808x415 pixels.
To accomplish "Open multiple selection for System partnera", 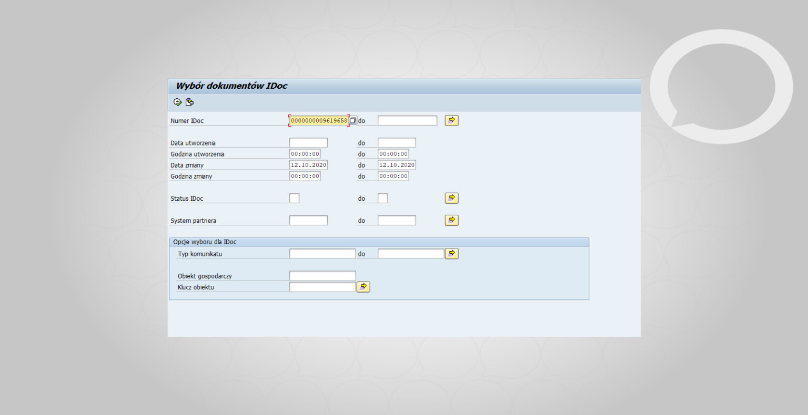I will click(x=451, y=220).
